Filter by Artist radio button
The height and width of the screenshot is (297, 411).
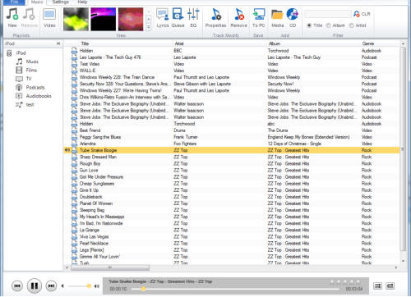352,25
